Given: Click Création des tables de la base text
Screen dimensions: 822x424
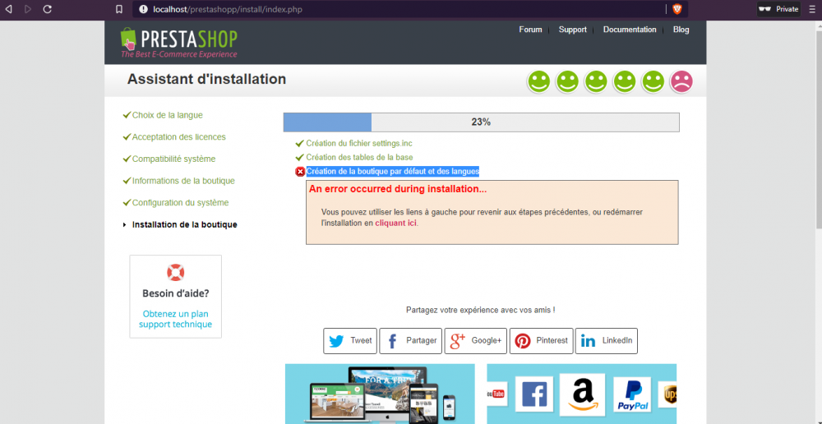Looking at the screenshot, I should coord(360,157).
